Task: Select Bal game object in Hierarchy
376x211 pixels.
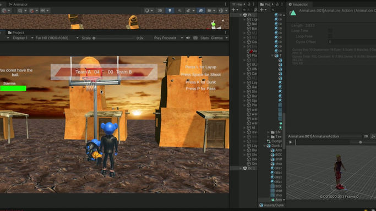Action: pyautogui.click(x=252, y=24)
